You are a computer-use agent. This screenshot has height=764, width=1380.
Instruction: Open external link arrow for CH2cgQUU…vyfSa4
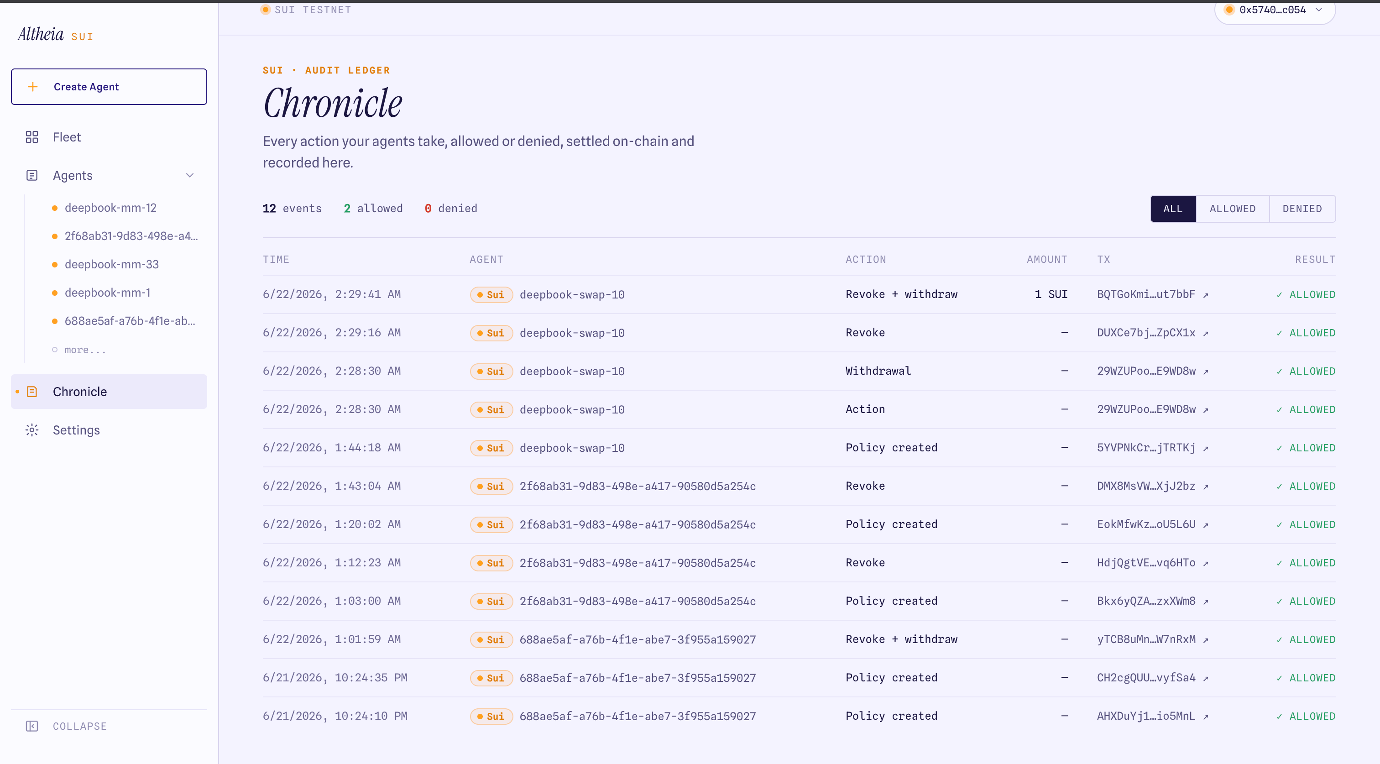pos(1205,678)
